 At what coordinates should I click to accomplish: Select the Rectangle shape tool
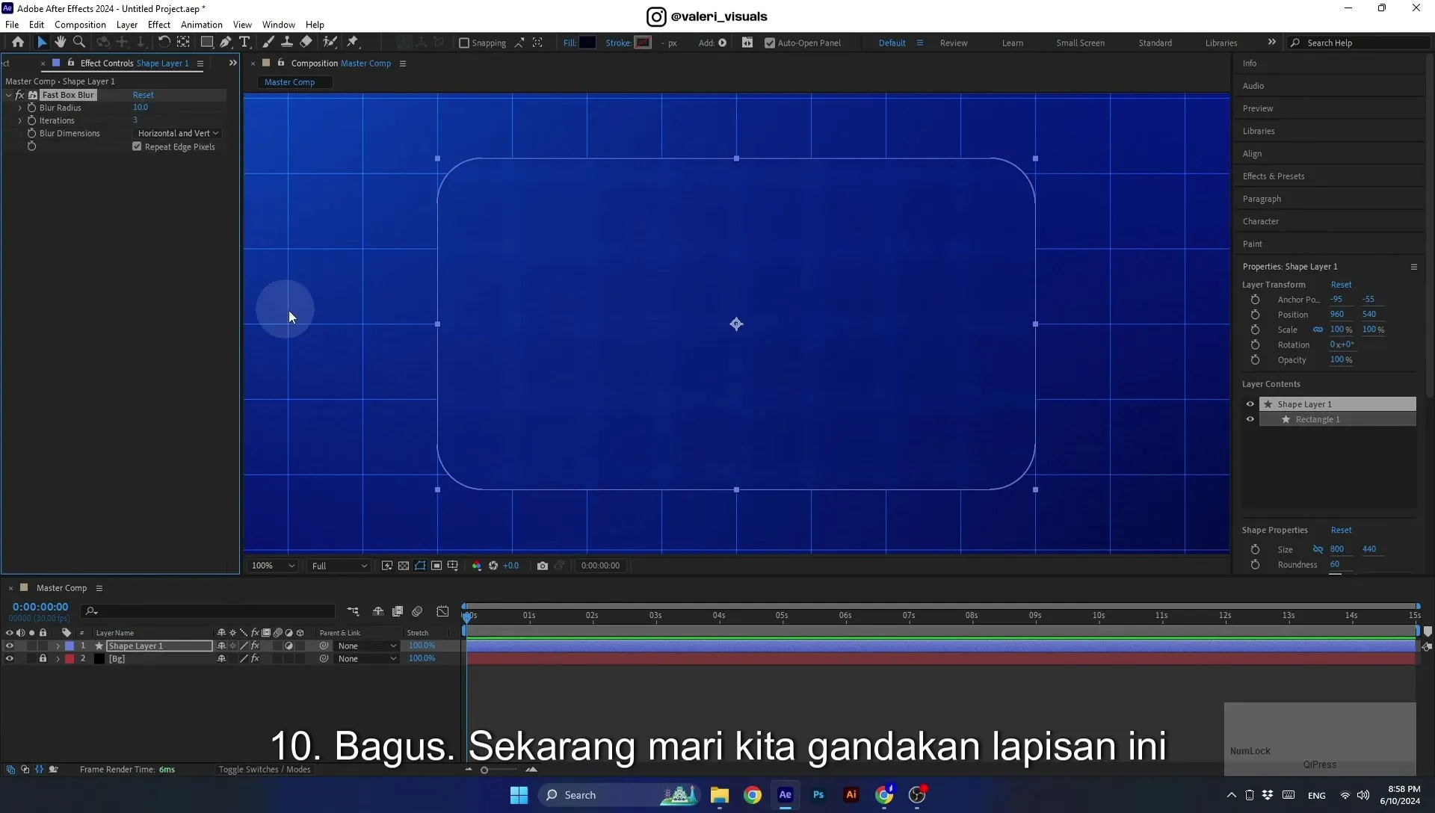(x=207, y=43)
